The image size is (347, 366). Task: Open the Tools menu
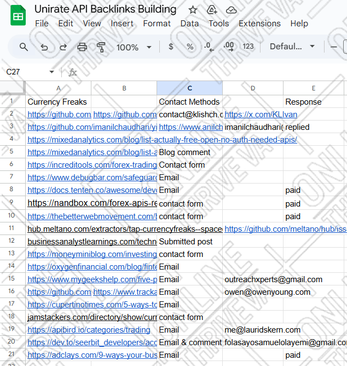[x=218, y=24]
